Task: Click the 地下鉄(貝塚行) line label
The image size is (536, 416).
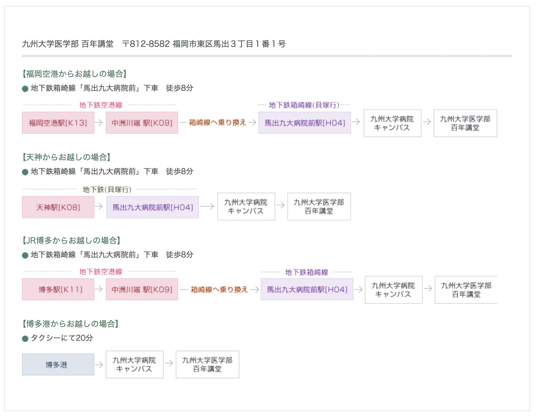Action: click(107, 189)
